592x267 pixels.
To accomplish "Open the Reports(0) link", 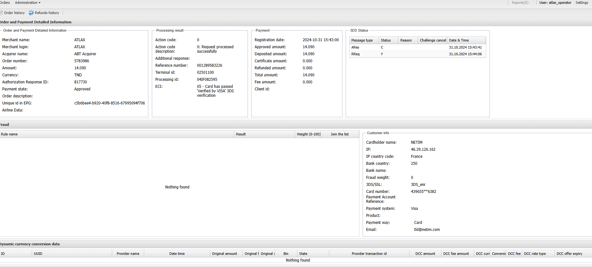I will coord(520,3).
